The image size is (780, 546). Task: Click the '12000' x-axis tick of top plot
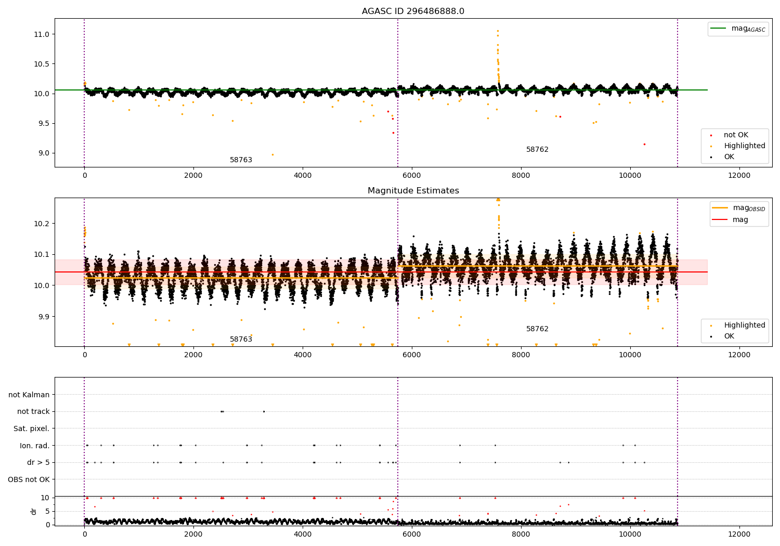[739, 176]
